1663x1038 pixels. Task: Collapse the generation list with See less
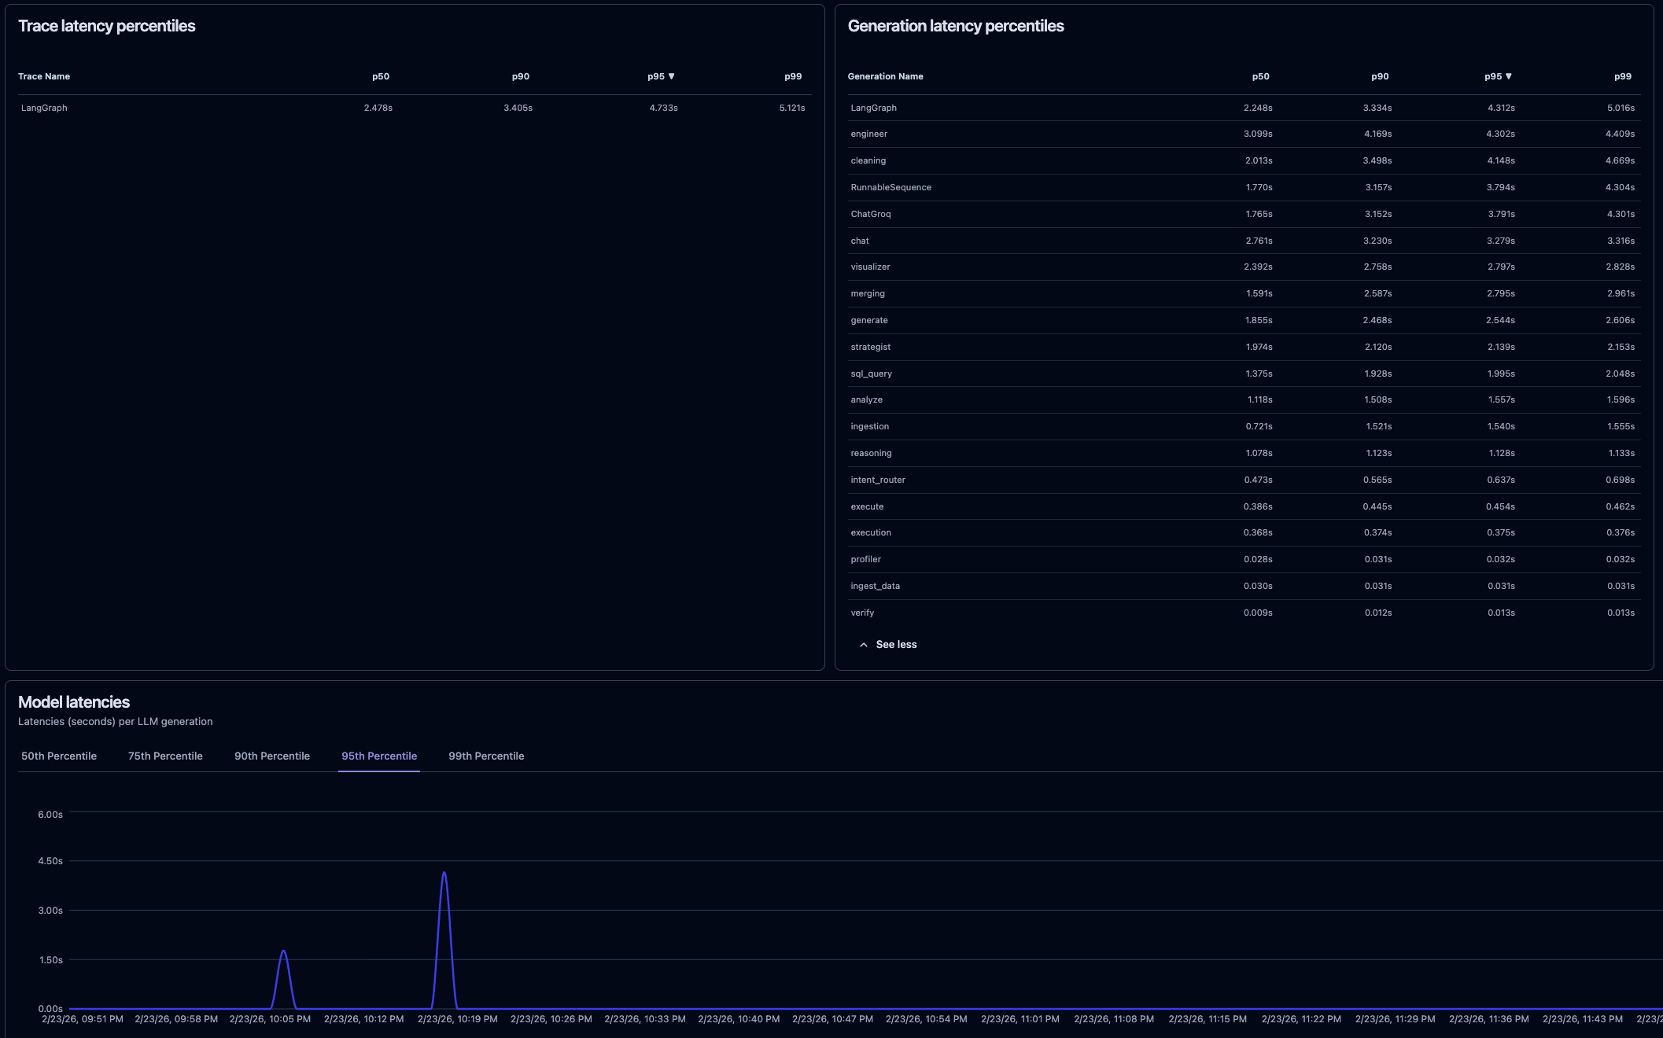click(x=896, y=644)
